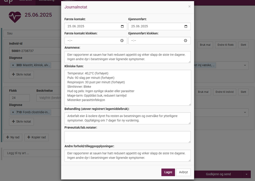Click the Lagre button
The width and height of the screenshot is (255, 181).
(x=168, y=172)
